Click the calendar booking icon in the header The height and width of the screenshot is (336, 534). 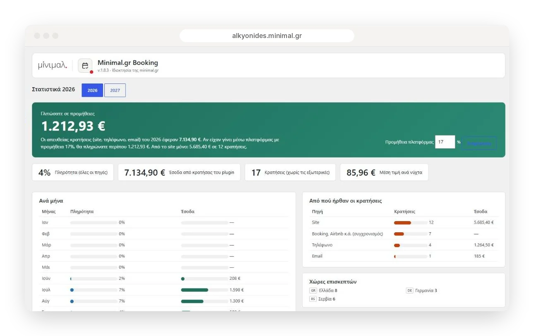pyautogui.click(x=85, y=66)
